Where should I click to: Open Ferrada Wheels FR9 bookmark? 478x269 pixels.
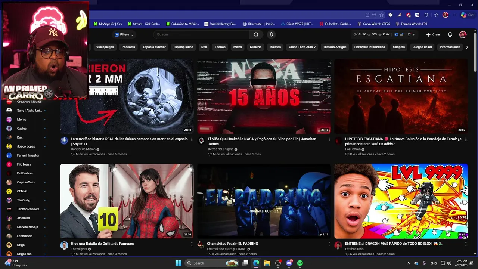tap(411, 24)
